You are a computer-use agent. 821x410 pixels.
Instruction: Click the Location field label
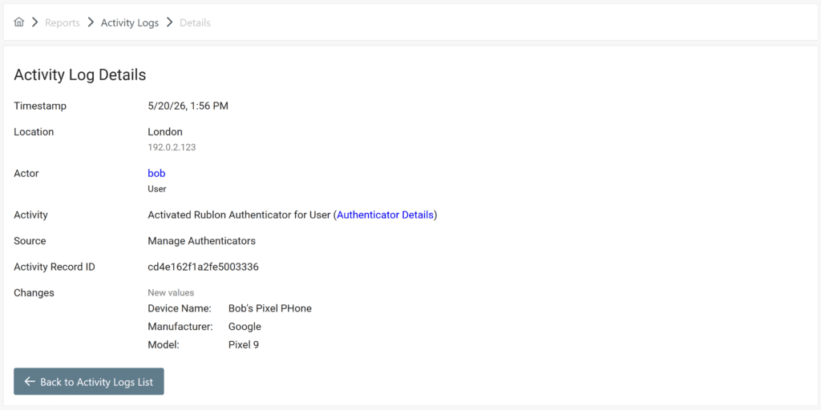(34, 132)
